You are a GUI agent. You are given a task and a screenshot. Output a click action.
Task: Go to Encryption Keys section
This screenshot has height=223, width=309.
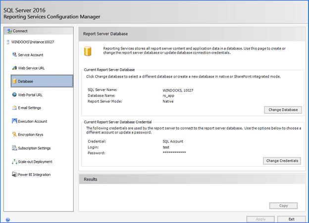(x=31, y=134)
